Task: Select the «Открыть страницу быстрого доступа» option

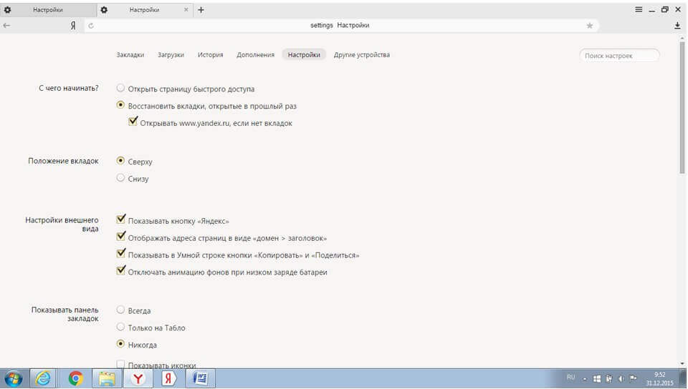Action: (x=120, y=89)
